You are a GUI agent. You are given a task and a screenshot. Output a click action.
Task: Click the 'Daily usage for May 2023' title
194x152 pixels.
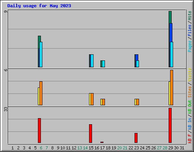point(39,6)
